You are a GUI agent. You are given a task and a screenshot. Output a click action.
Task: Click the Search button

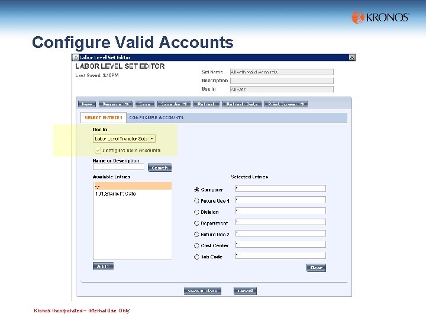click(x=160, y=168)
